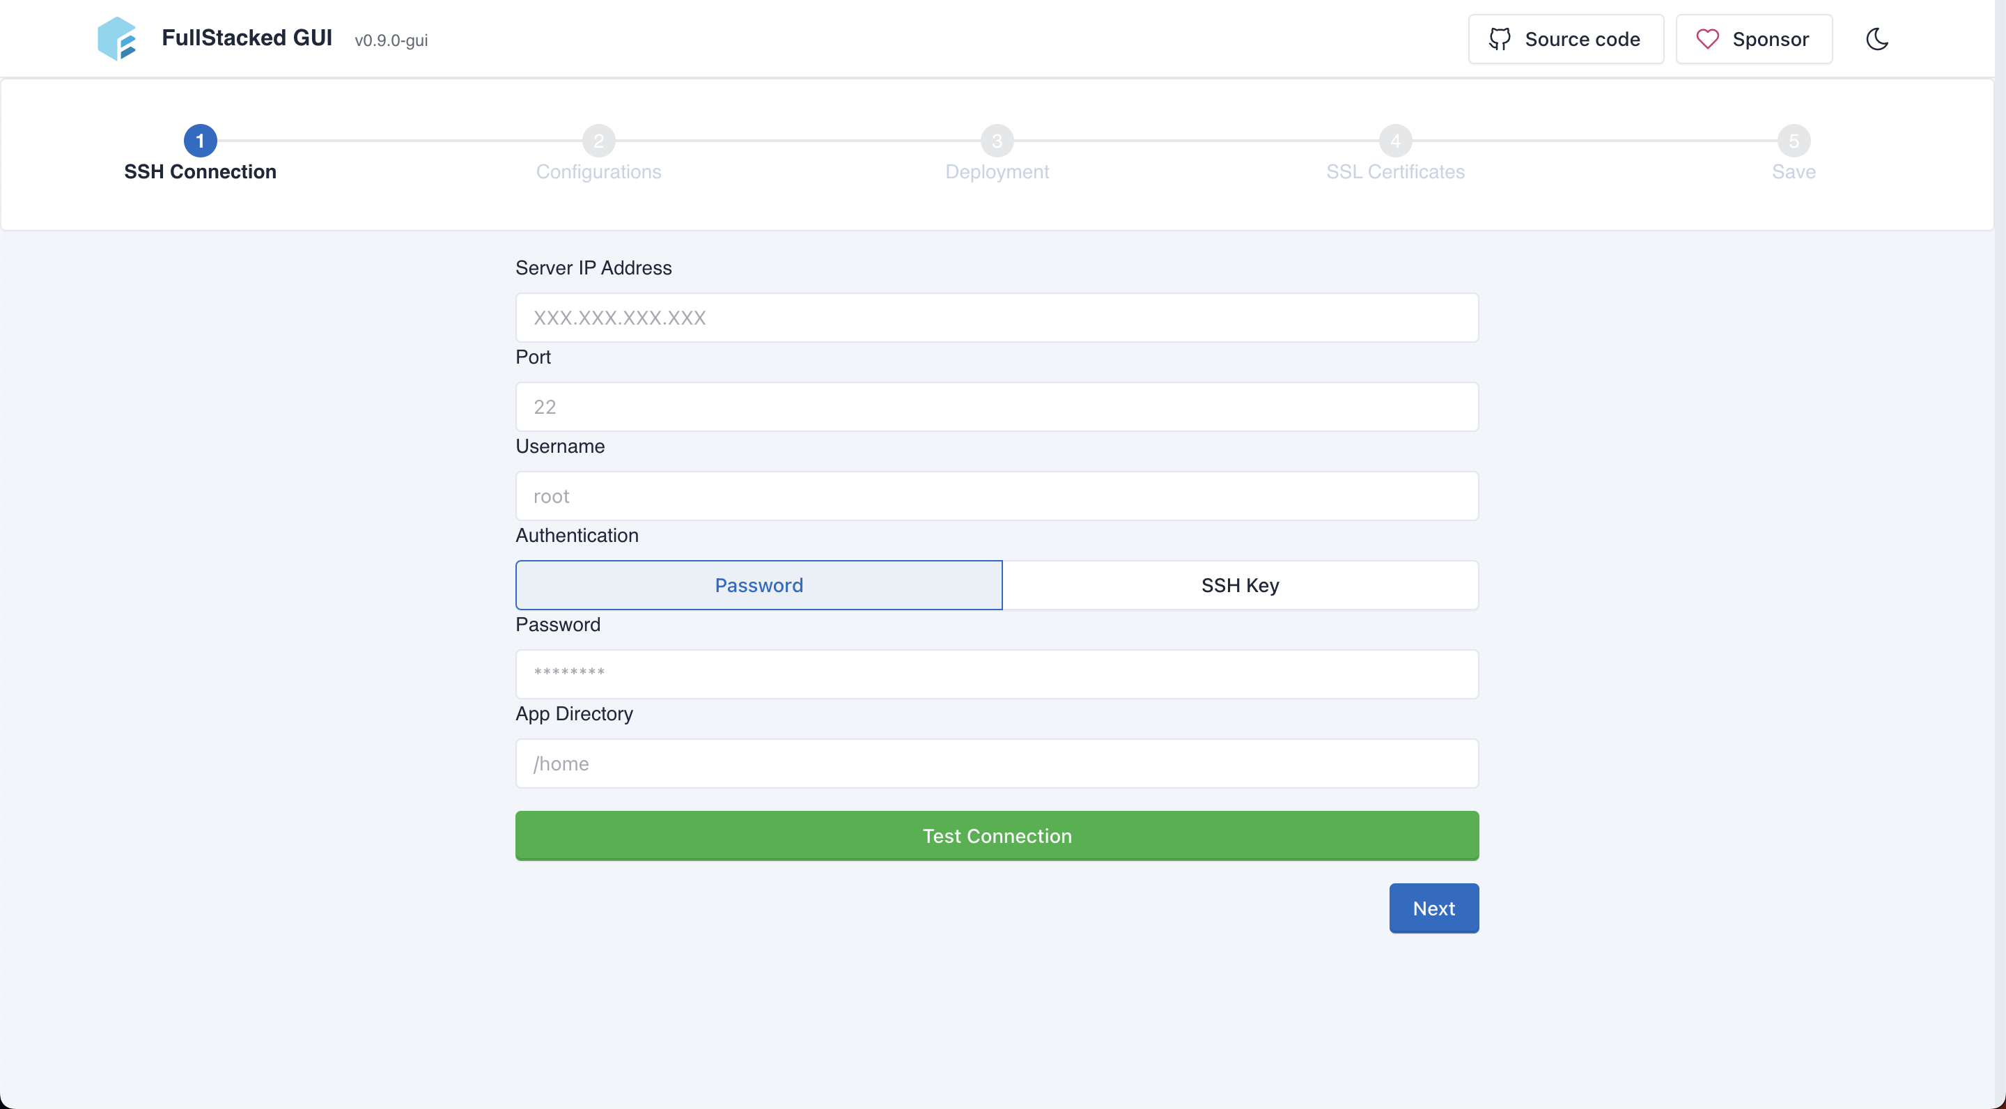Viewport: 2006px width, 1109px height.
Task: Click the App Directory input field
Action: (x=996, y=763)
